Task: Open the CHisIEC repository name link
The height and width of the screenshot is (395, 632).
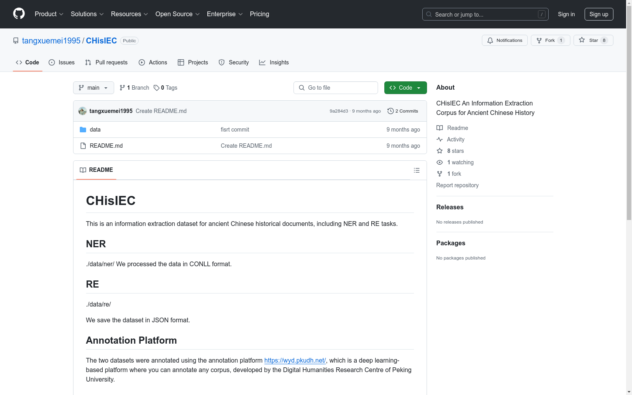Action: (102, 41)
